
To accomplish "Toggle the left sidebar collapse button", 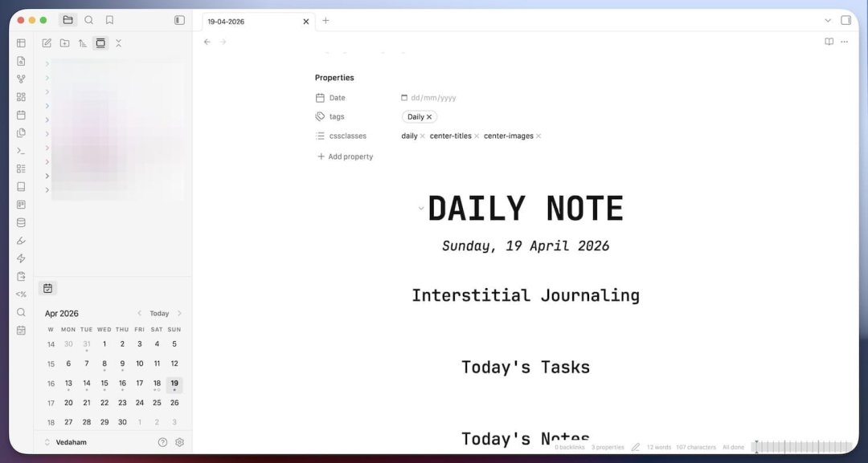I will coord(179,20).
